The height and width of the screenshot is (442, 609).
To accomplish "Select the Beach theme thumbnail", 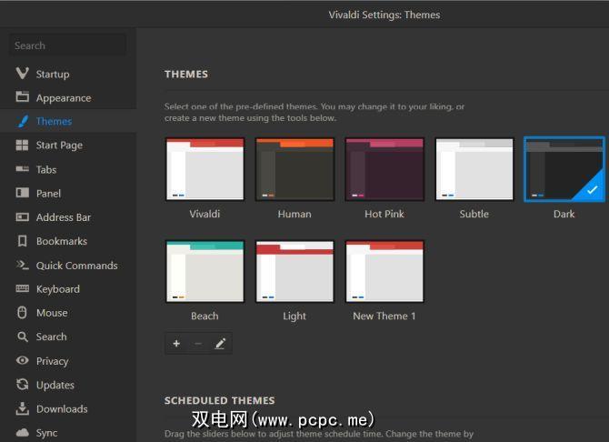I will 205,271.
